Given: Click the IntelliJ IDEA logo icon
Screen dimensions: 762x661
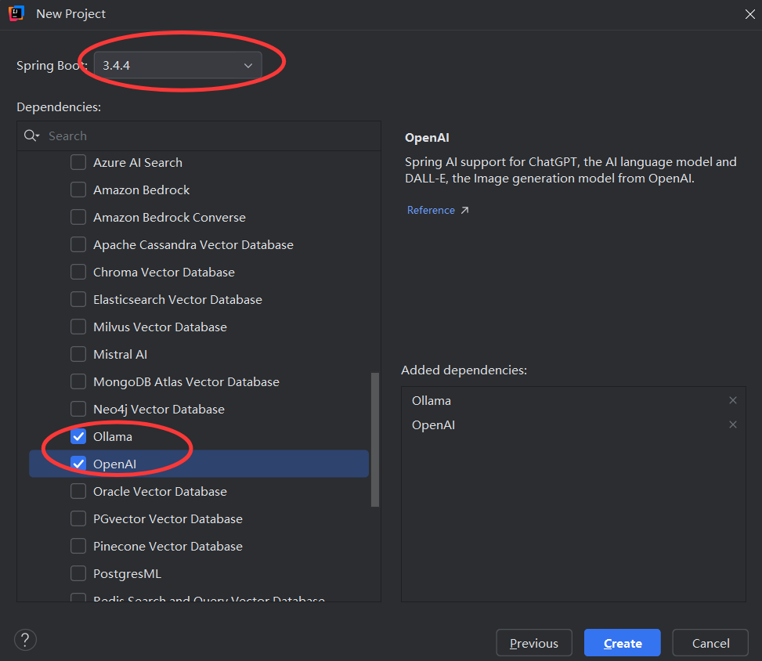Looking at the screenshot, I should [16, 13].
